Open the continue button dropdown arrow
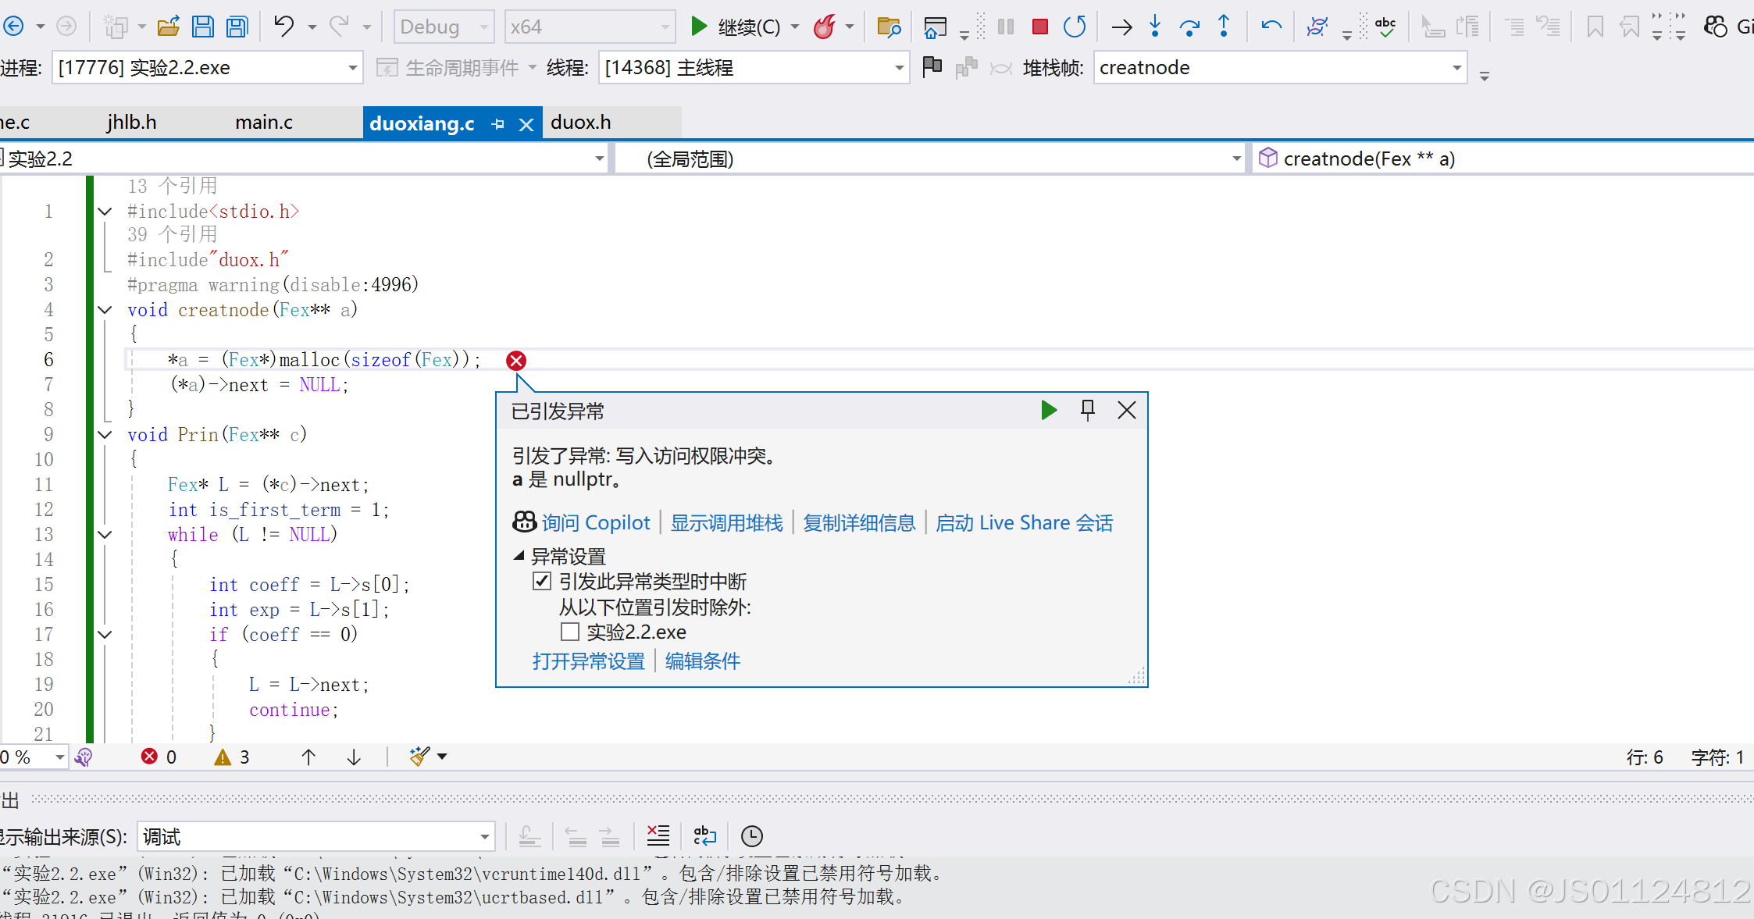 pos(795,27)
